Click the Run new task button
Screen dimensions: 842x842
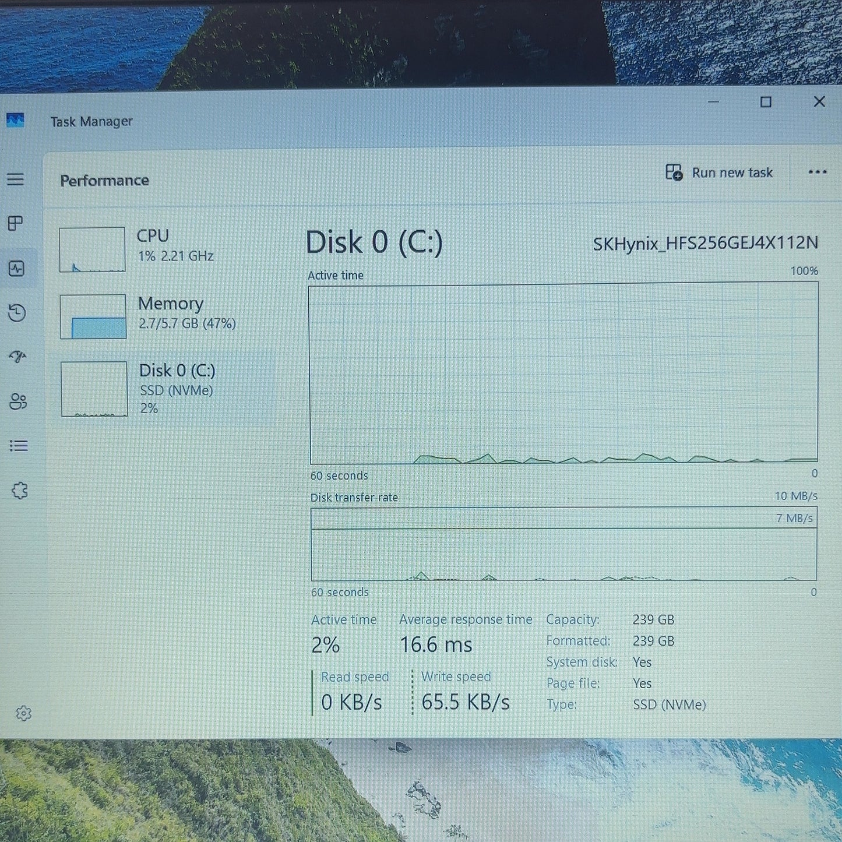[x=719, y=172]
